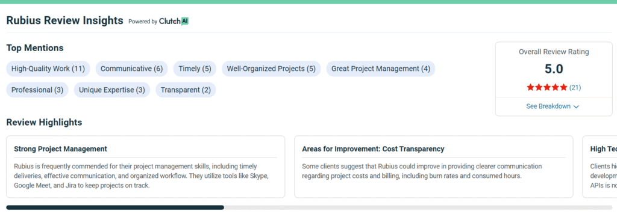
Task: Open the (21) reviews count link
Action: pyautogui.click(x=575, y=88)
